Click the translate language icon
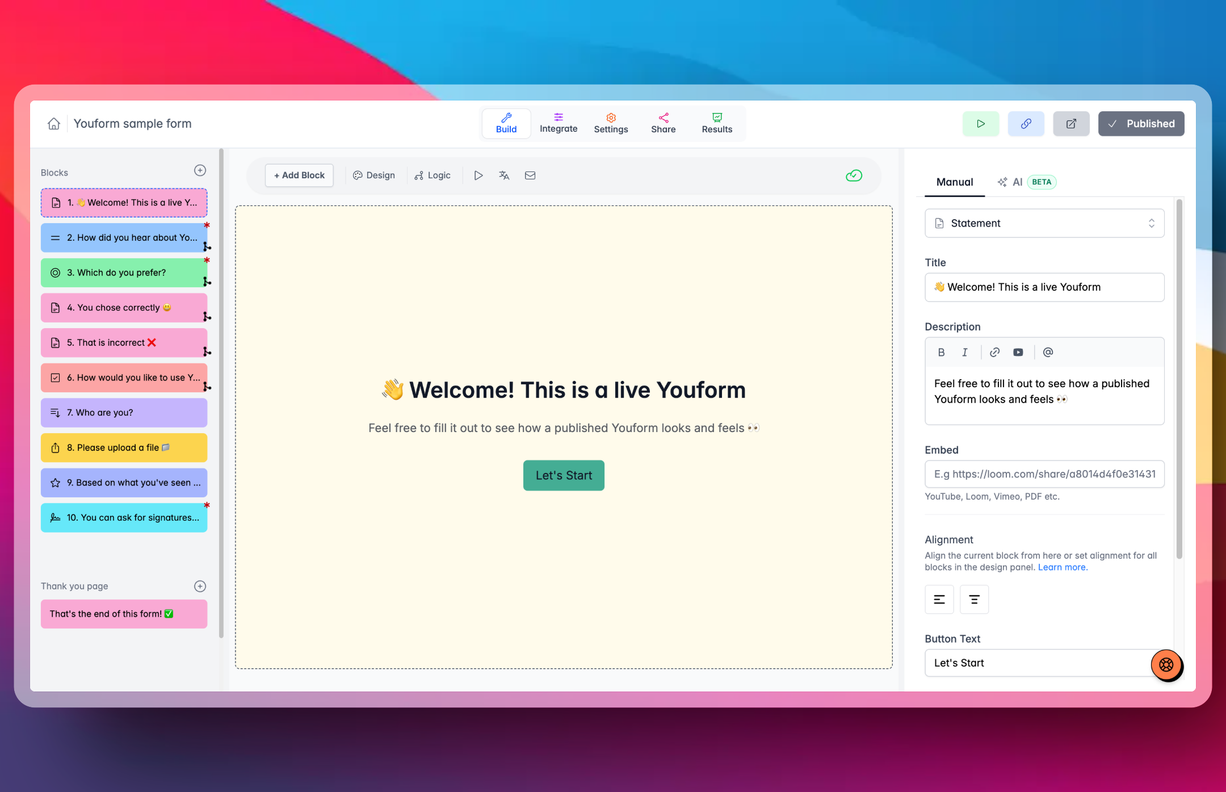Image resolution: width=1226 pixels, height=792 pixels. [504, 175]
